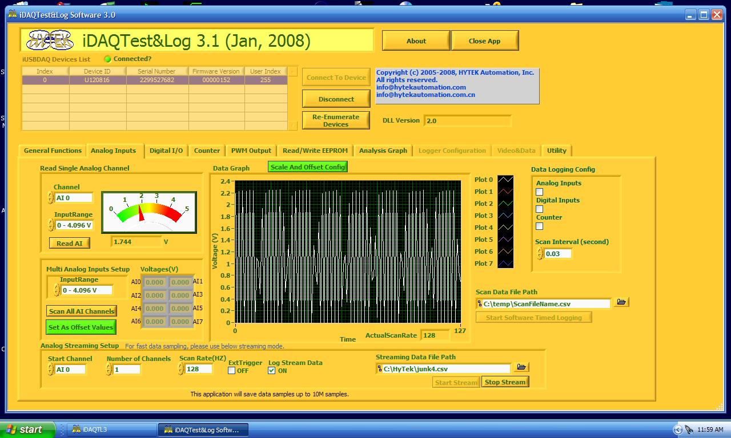This screenshot has width=731, height=438.
Task: Switch to the General Functions tab
Action: (53, 151)
